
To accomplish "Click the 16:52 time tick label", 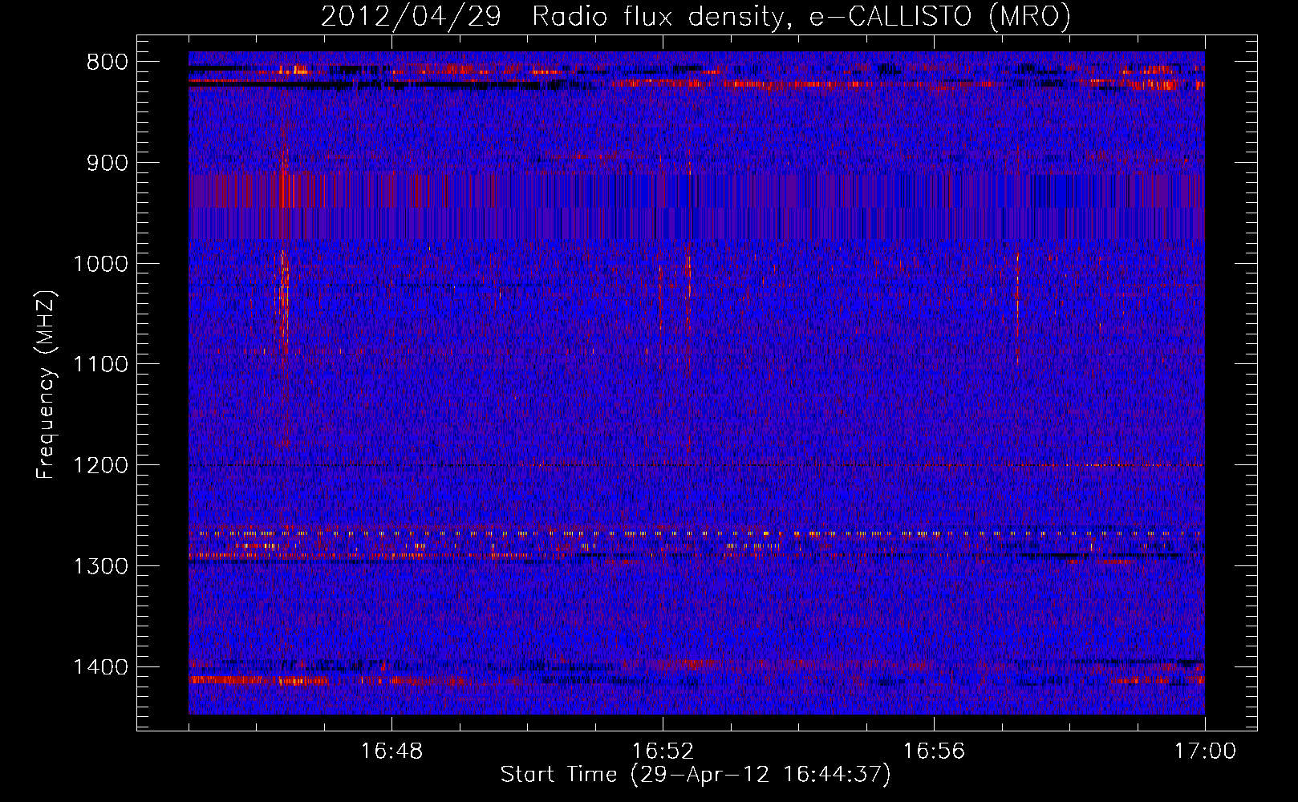I will coord(663,751).
